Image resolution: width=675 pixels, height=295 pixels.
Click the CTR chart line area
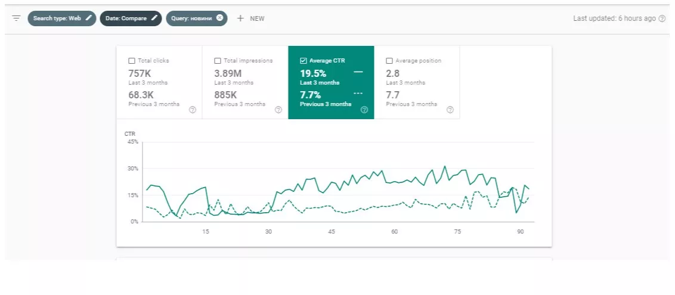tap(338, 182)
